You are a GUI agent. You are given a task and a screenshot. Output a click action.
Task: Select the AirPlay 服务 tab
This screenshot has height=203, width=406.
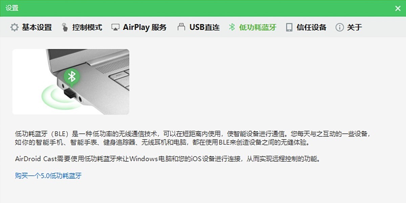point(145,27)
